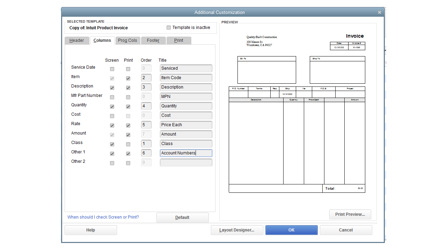
Task: Edit the Item Code title field
Action: point(186,78)
